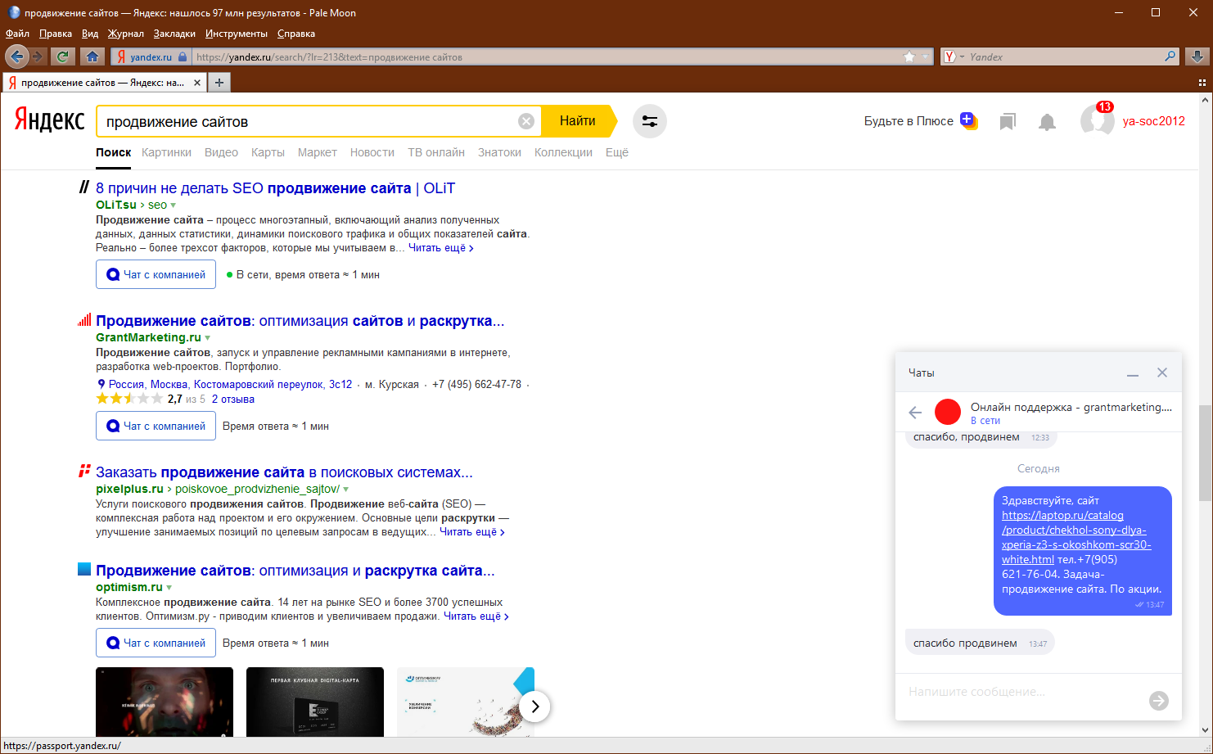Send message with the arrow icon in chat
Viewport: 1213px width, 754px height.
click(x=1159, y=701)
